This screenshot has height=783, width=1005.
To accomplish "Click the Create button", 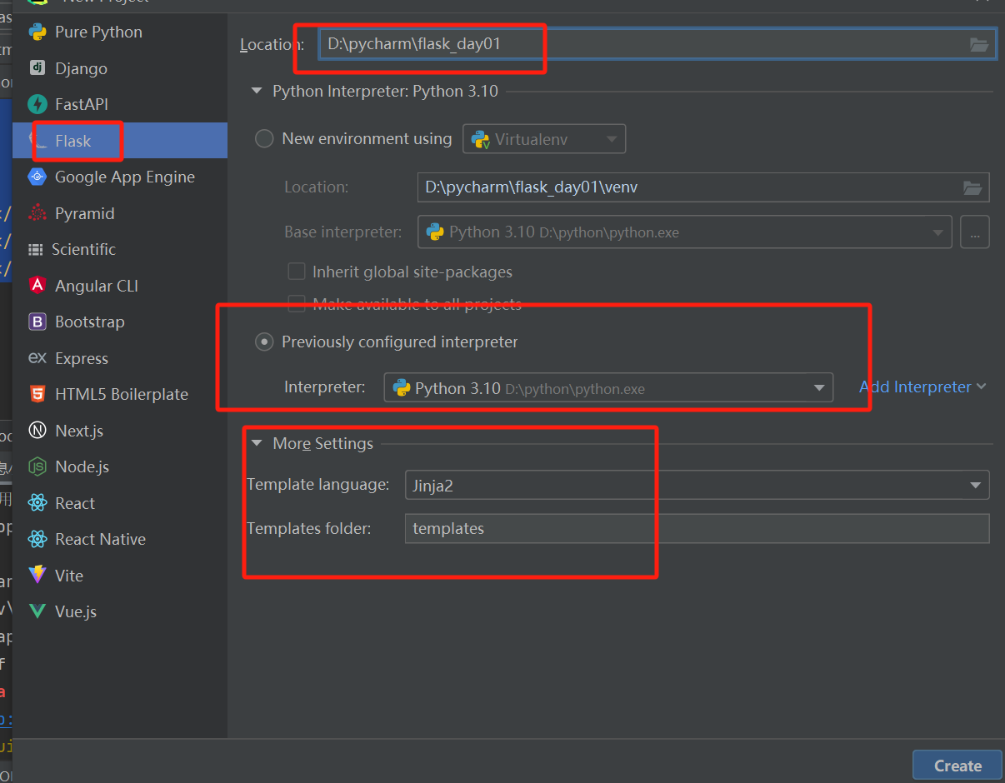I will (957, 766).
